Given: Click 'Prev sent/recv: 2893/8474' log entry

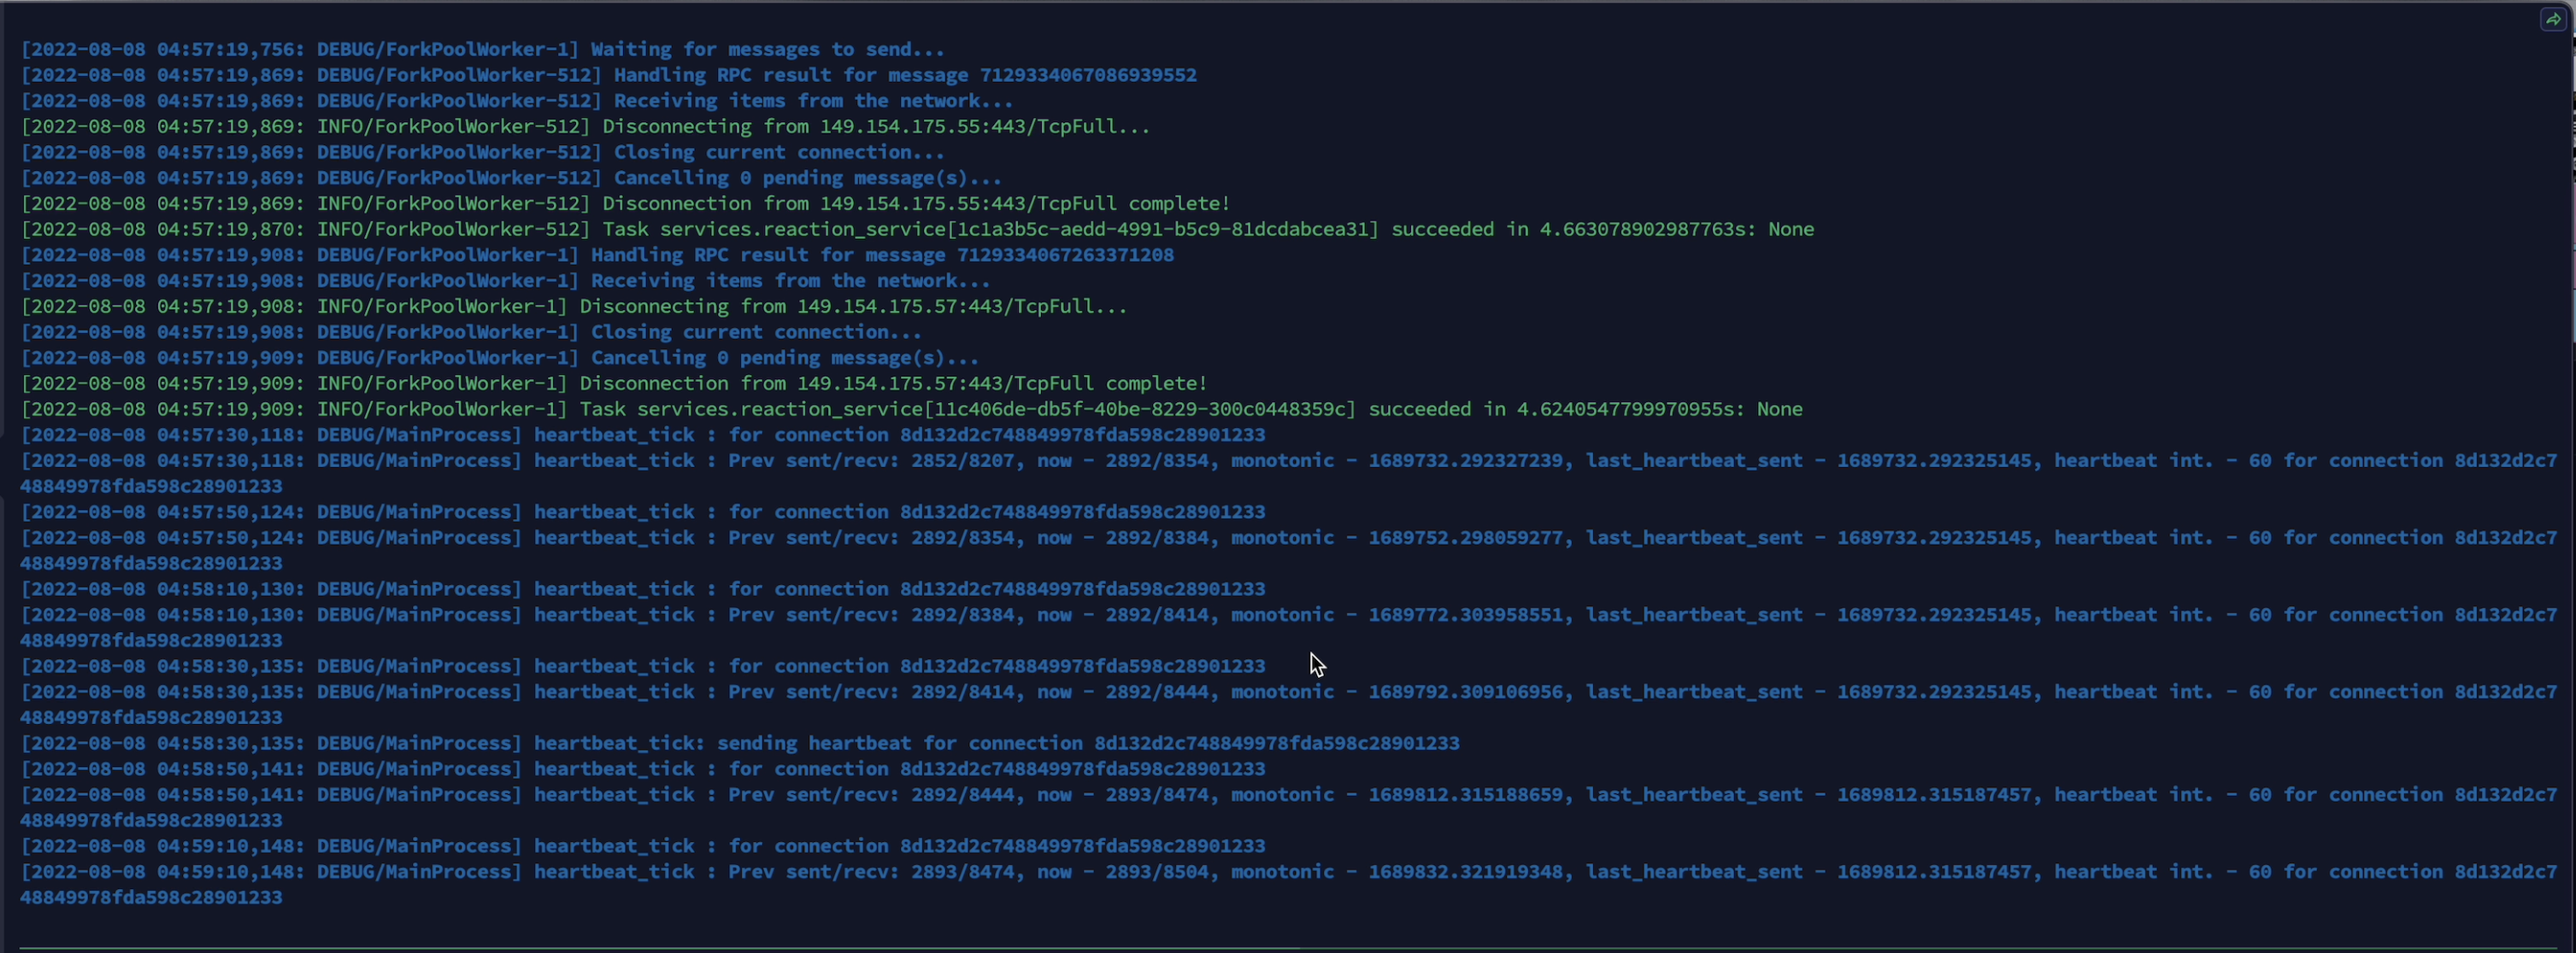Looking at the screenshot, I should (x=871, y=872).
